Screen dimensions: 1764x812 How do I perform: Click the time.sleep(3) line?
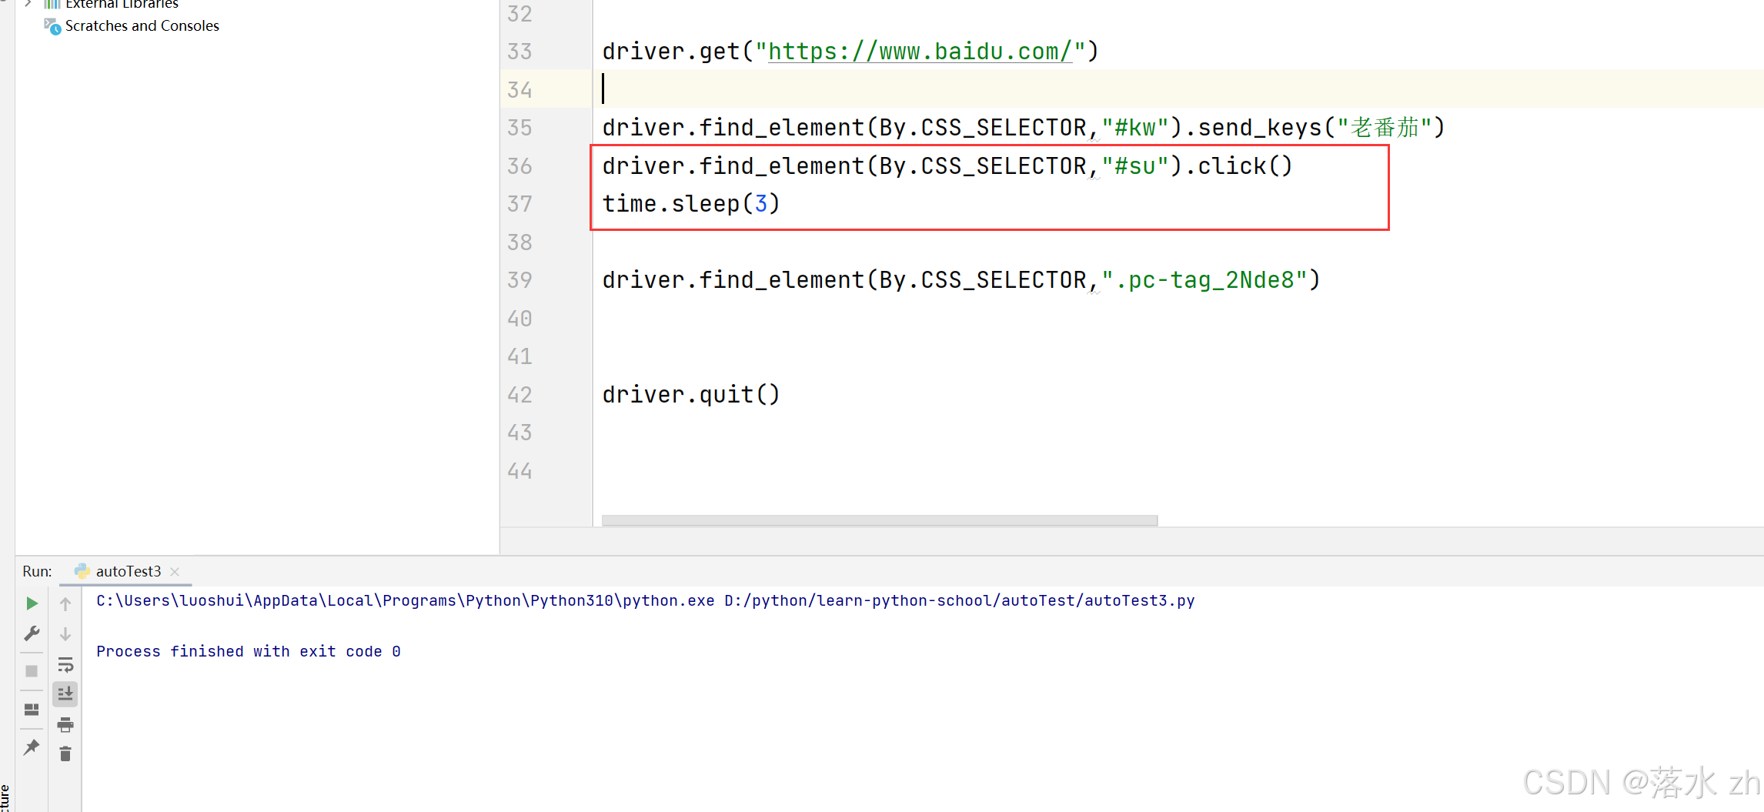691,203
